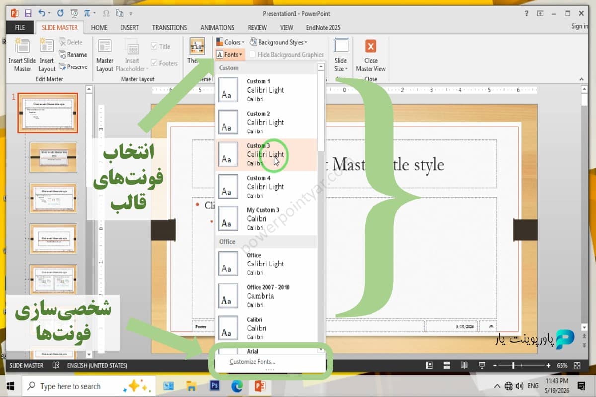Open Customize Quick Access Toolbar arrow

click(131, 13)
